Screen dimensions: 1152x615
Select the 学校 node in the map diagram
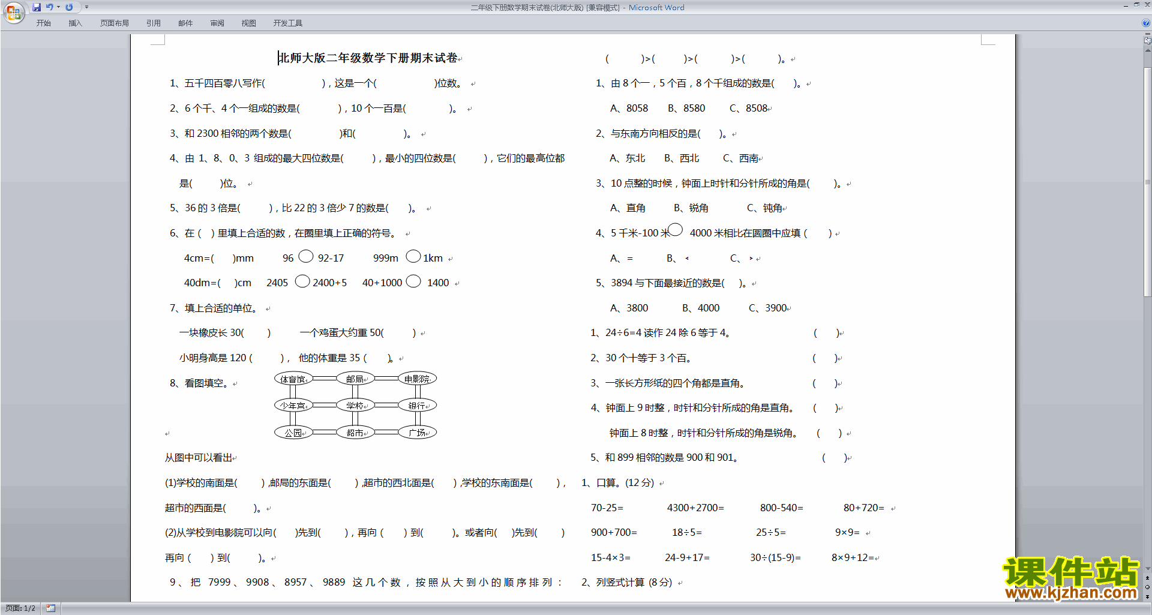pyautogui.click(x=355, y=406)
